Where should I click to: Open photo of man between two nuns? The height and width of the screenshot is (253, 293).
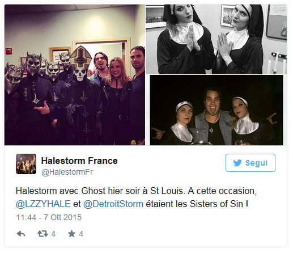click(x=216, y=110)
